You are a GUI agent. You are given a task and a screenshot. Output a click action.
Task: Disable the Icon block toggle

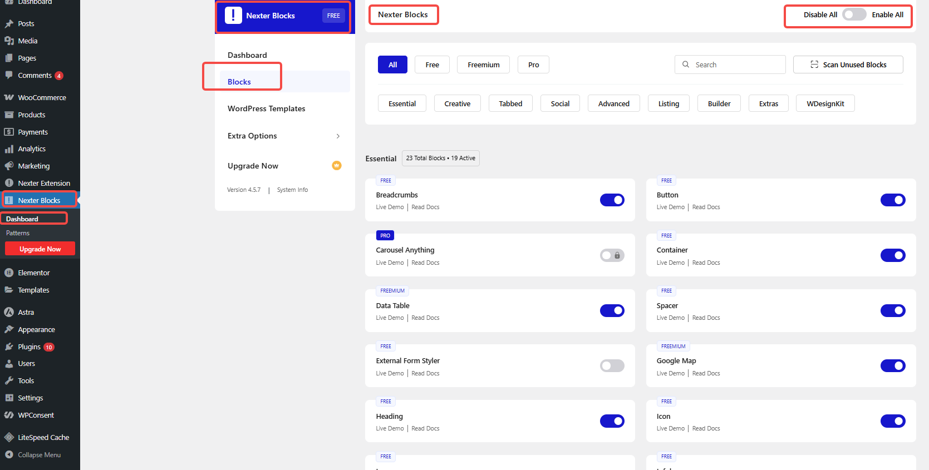[x=893, y=421]
